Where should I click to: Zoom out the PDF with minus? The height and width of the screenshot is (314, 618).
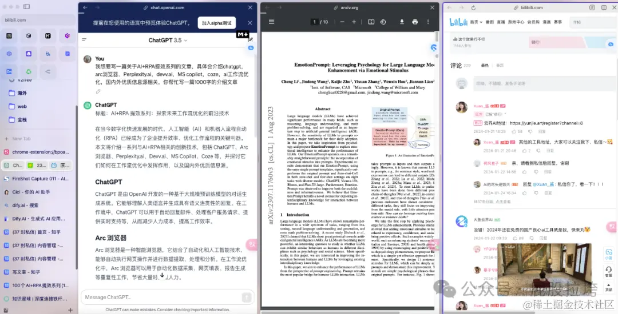[x=342, y=22]
